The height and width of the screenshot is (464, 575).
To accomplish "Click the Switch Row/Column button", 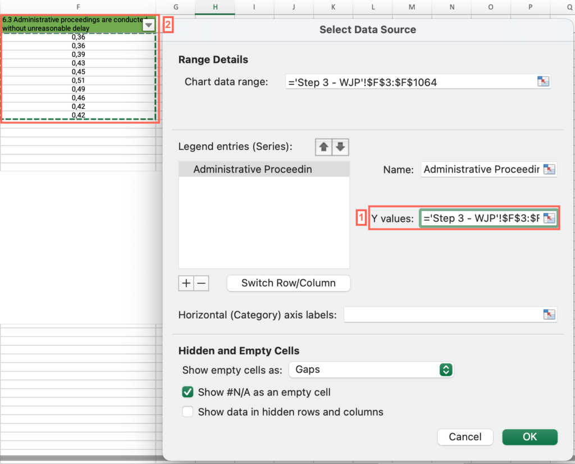I will pyautogui.click(x=288, y=283).
